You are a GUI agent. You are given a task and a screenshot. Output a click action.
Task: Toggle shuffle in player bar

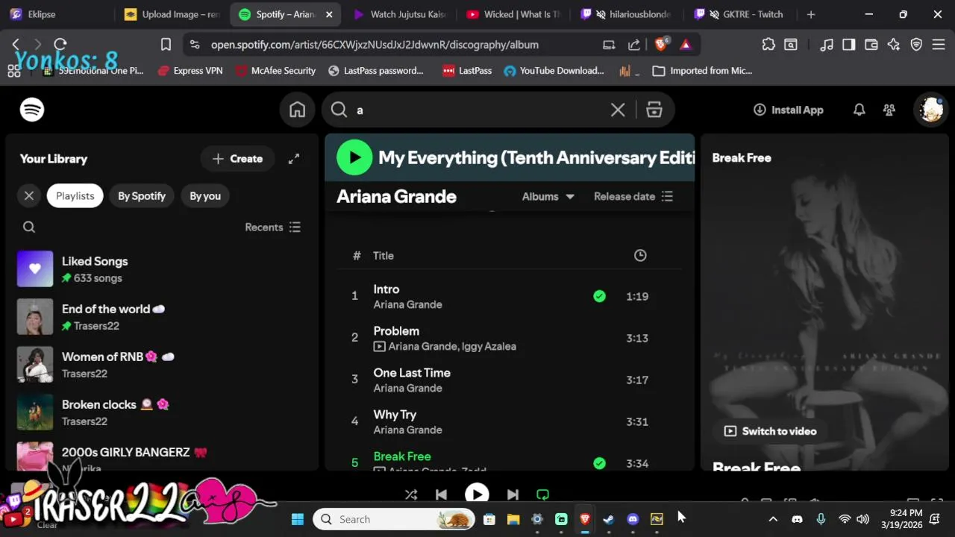click(x=411, y=494)
